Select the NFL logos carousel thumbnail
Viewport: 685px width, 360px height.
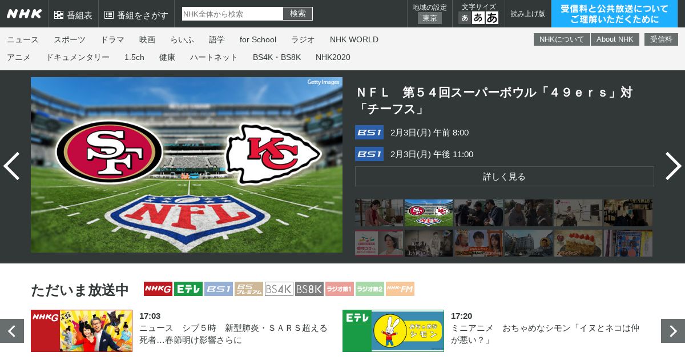[x=429, y=213]
